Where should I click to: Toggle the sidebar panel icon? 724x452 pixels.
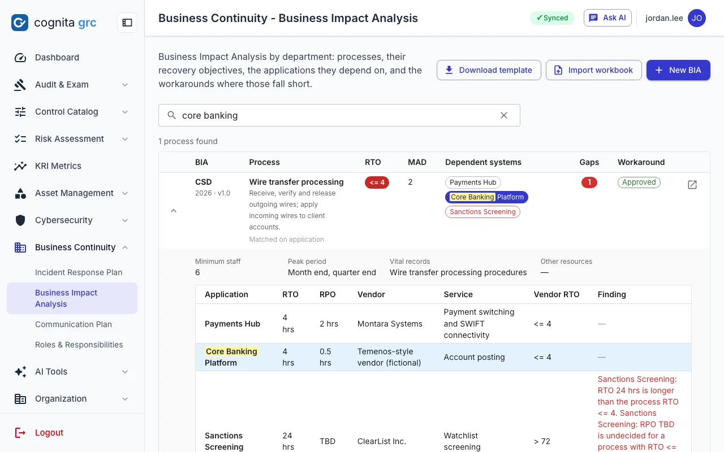tap(127, 23)
